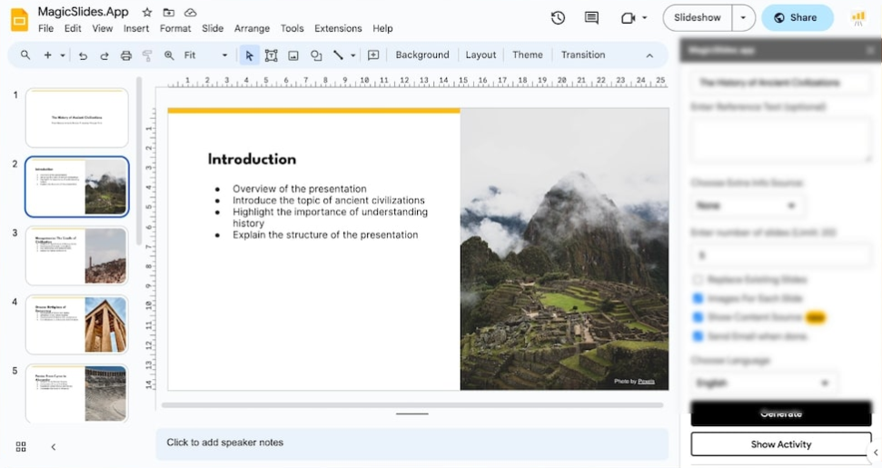The width and height of the screenshot is (882, 468).
Task: Open the Format menu
Action: [175, 28]
